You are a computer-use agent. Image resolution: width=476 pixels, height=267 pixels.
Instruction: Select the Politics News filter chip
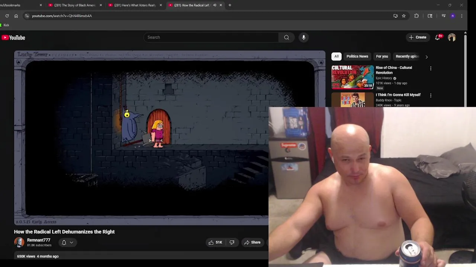(x=357, y=56)
